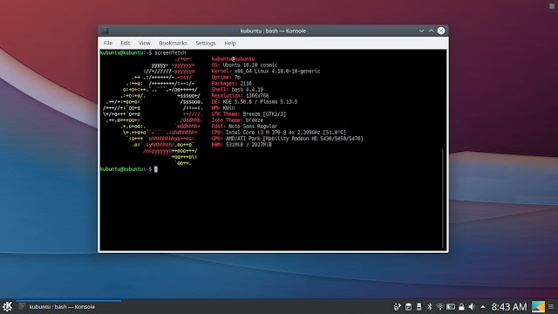Image resolution: width=558 pixels, height=314 pixels.
Task: Open the View menu
Action: pyautogui.click(x=144, y=43)
